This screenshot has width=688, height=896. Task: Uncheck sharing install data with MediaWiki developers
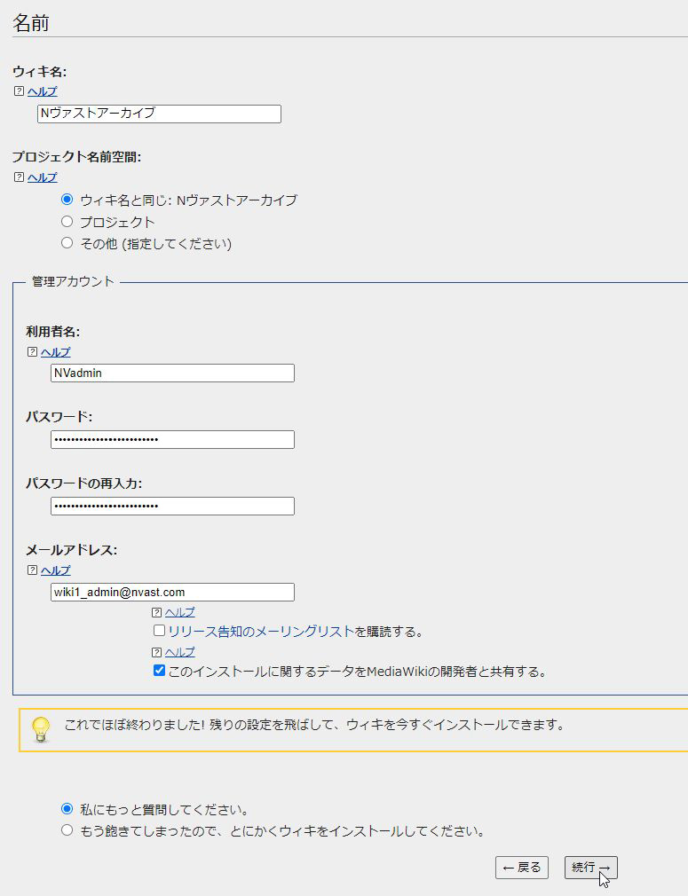159,671
